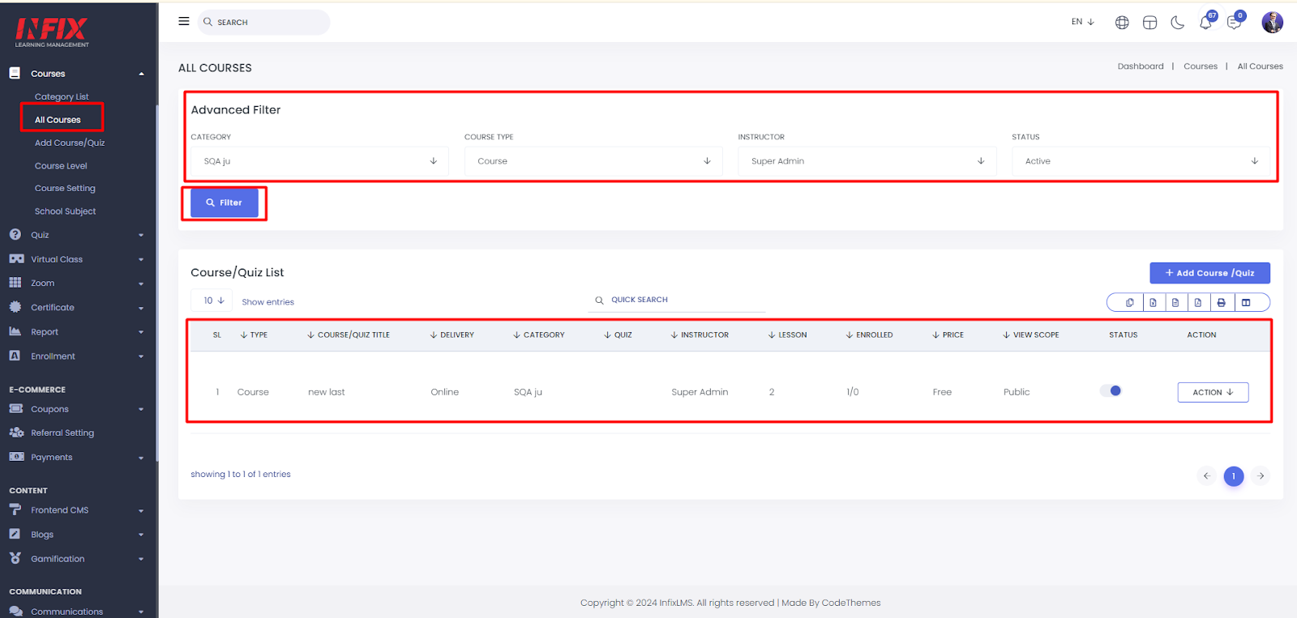Click the Infix LMS logo
The image size is (1297, 618).
pos(52,32)
